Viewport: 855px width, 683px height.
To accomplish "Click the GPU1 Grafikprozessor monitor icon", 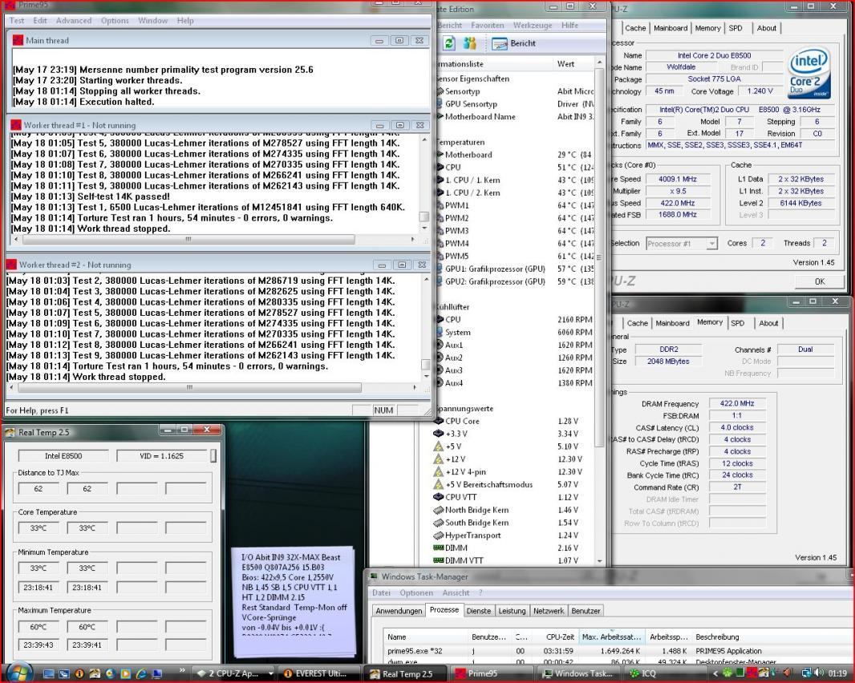I will 440,269.
